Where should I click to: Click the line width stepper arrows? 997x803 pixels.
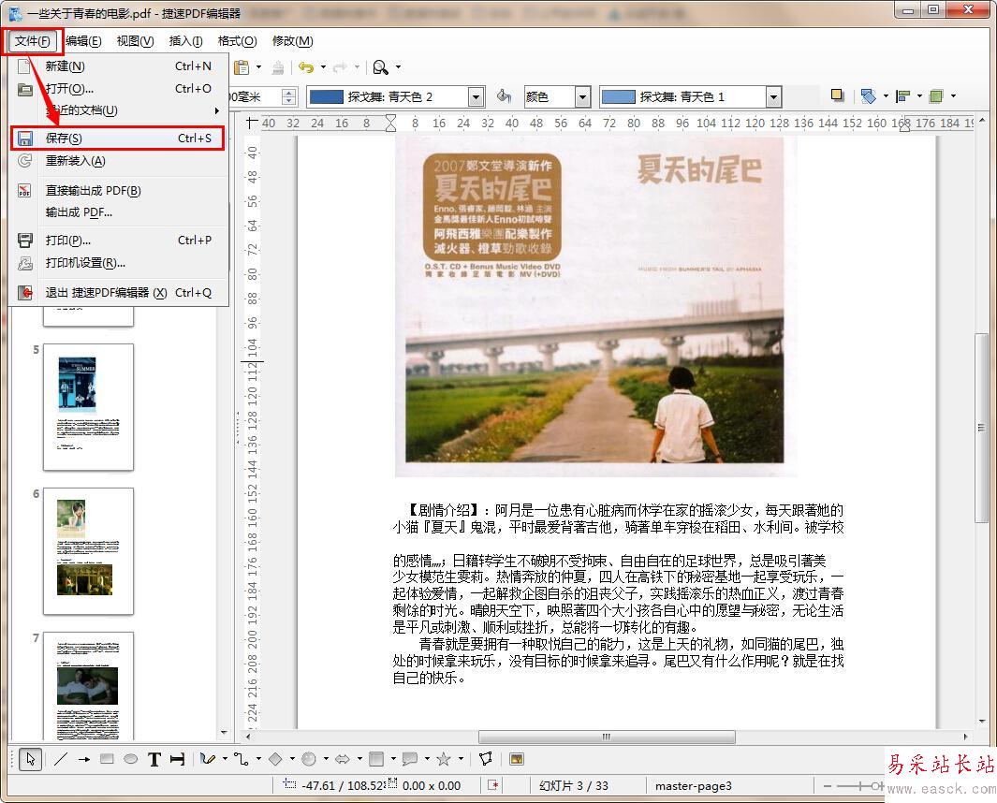[x=288, y=96]
